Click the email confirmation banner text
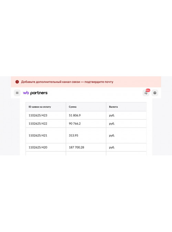Screen dimensions: 172x232 coord(67,82)
